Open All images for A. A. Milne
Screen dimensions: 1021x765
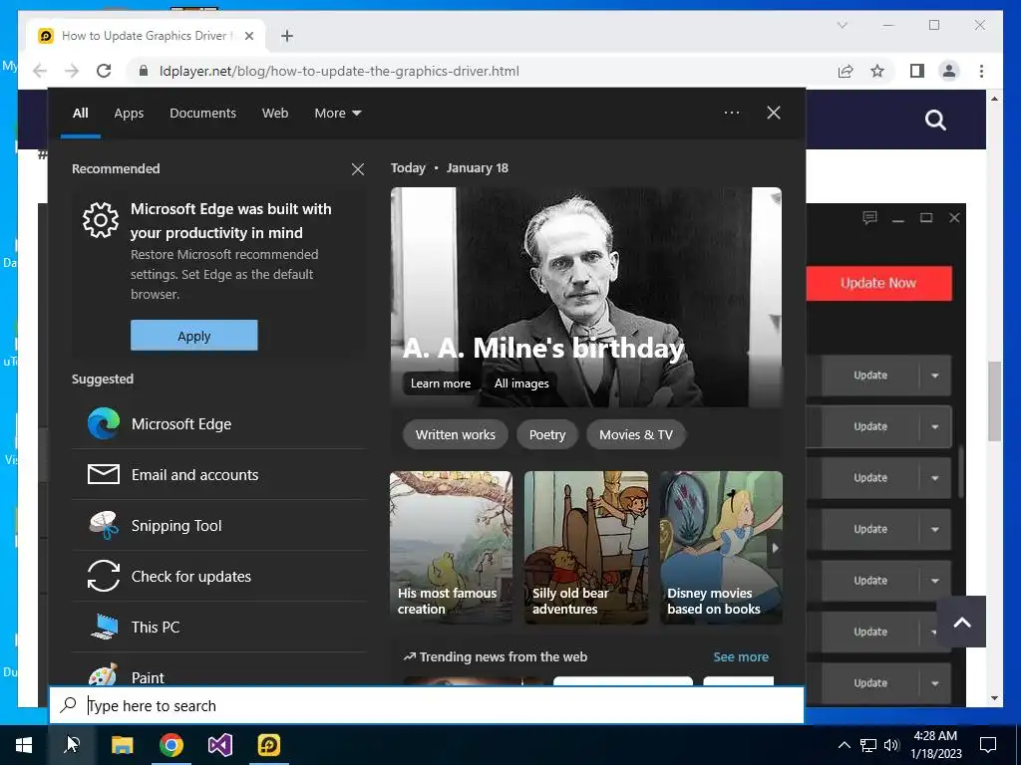tap(521, 383)
